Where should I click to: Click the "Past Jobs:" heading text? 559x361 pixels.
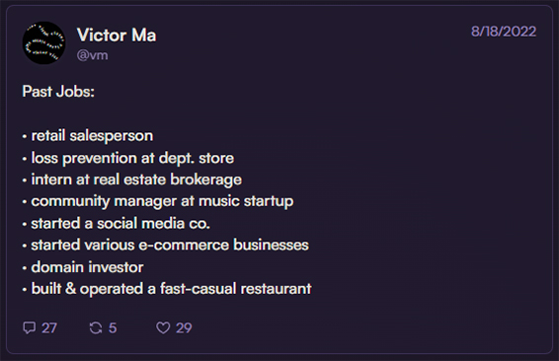(58, 92)
